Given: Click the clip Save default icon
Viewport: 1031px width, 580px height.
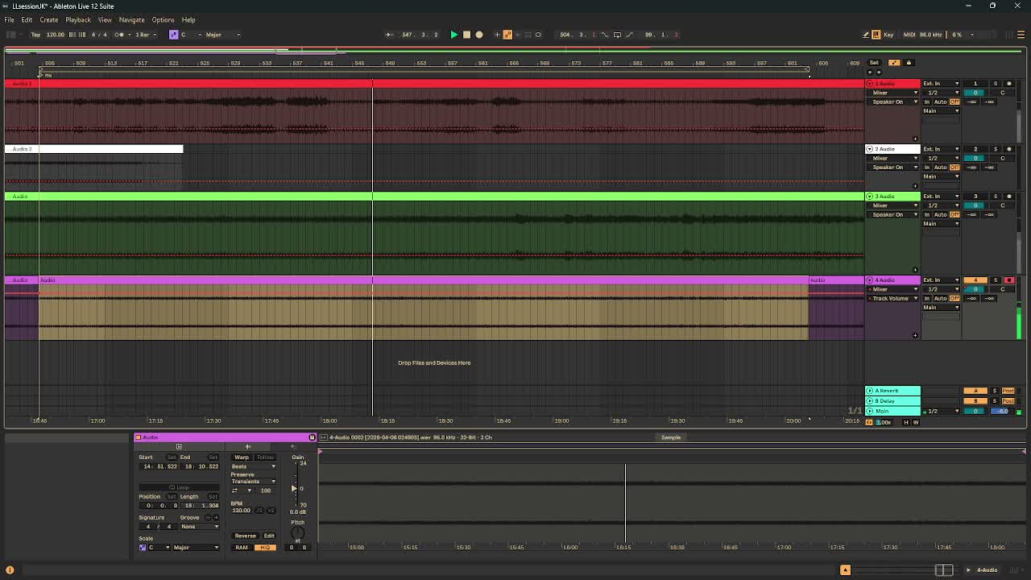Looking at the screenshot, I should click(x=312, y=437).
